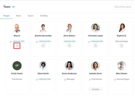Image resolution: width=135 pixels, height=97 pixels.
Task: Add a job title for Anna Adams
Action: [69, 41]
